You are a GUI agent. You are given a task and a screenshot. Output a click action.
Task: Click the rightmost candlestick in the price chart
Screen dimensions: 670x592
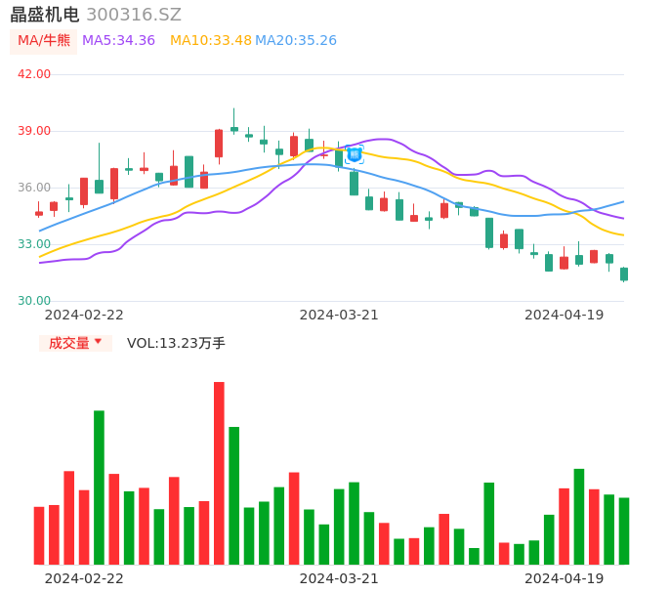[x=624, y=274]
